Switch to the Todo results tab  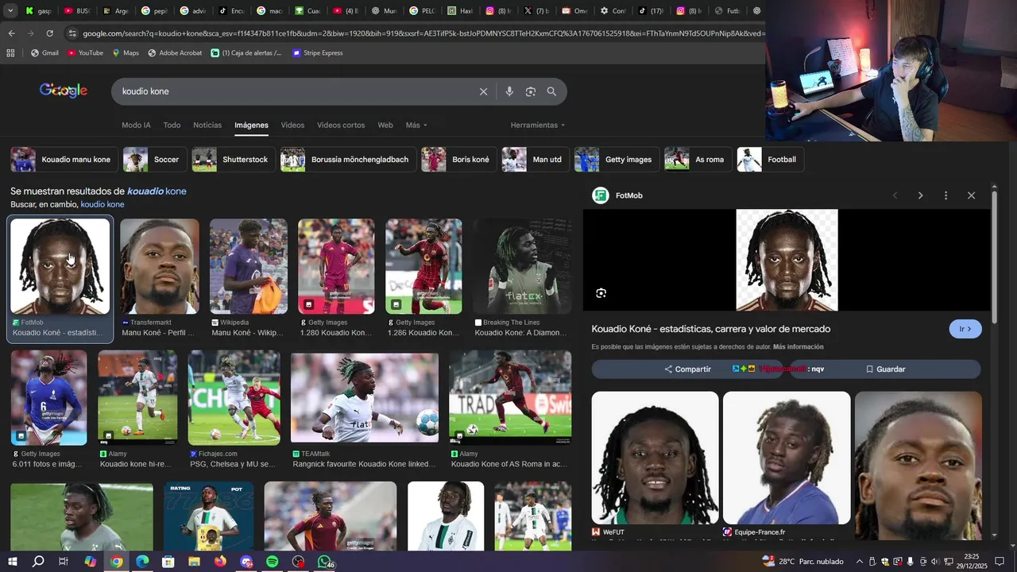coord(172,126)
